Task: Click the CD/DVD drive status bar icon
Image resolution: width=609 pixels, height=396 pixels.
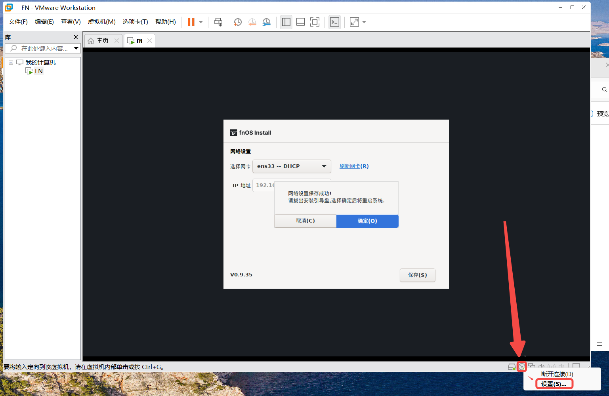Action: coord(522,367)
